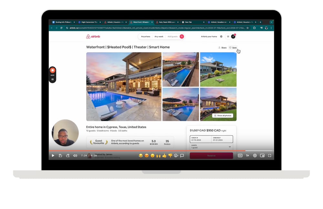Click the red search magnifier button

[x=182, y=36]
